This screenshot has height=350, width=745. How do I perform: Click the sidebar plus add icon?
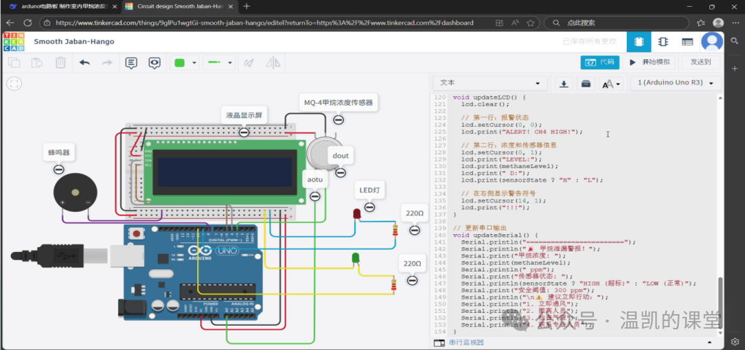[735, 68]
